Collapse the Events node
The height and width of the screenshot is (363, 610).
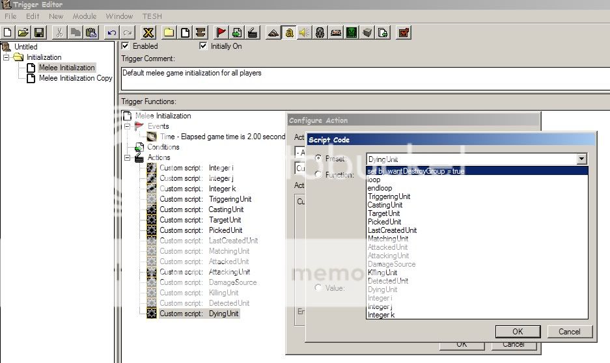point(127,126)
